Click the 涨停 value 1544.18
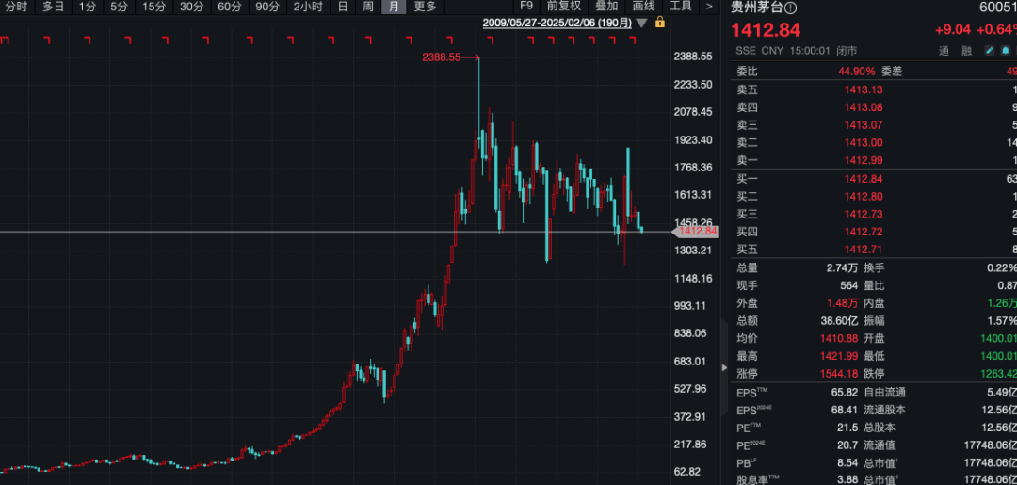This screenshot has height=485, width=1017. point(839,374)
